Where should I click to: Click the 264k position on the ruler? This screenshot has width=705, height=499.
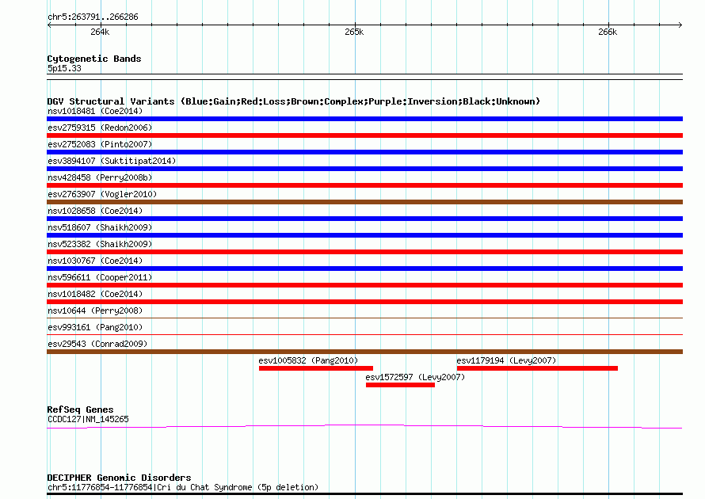(x=100, y=32)
